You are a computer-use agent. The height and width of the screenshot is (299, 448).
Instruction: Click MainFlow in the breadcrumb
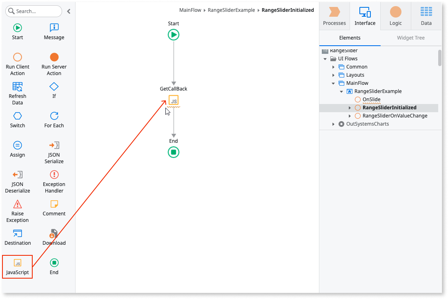coord(190,10)
